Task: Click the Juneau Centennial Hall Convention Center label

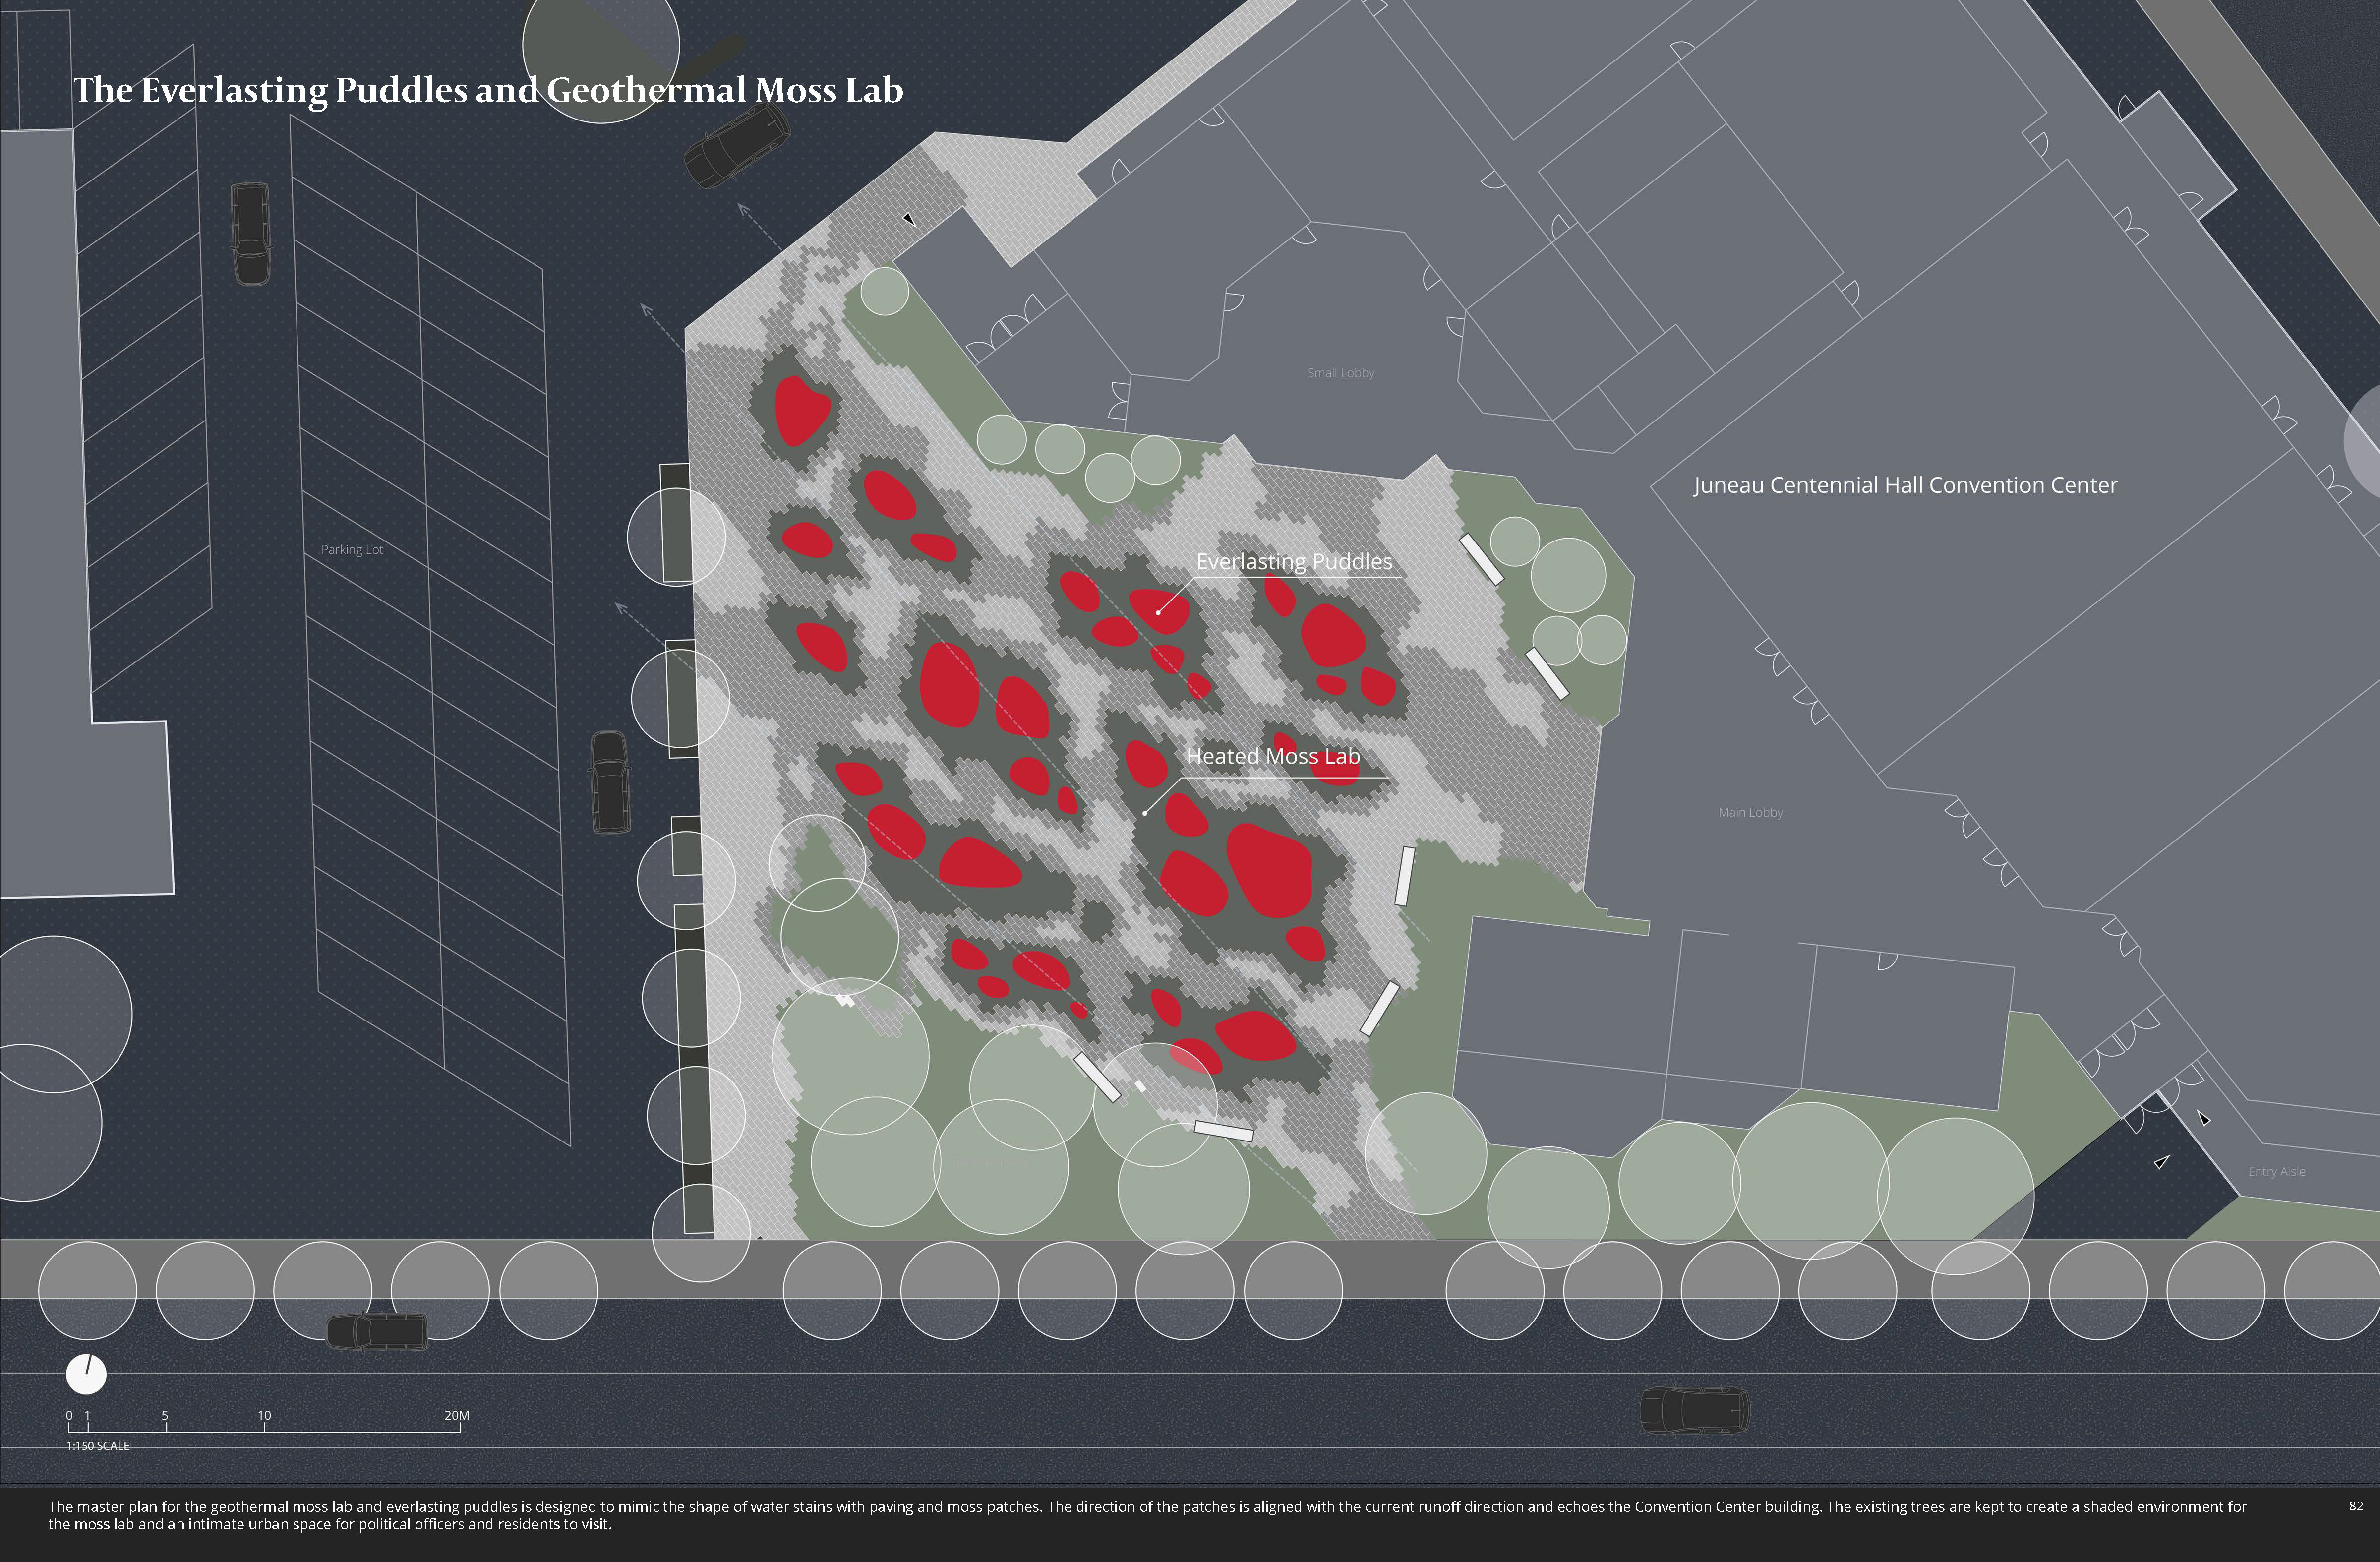Action: point(1905,485)
